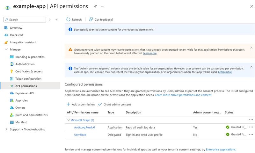Pin the example-app blade

pyautogui.click(x=95, y=6)
